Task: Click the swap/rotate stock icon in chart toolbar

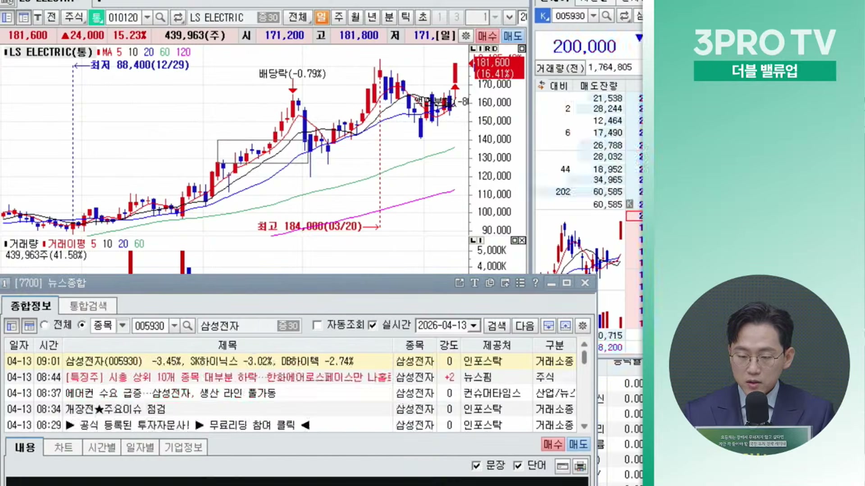Action: (x=178, y=18)
